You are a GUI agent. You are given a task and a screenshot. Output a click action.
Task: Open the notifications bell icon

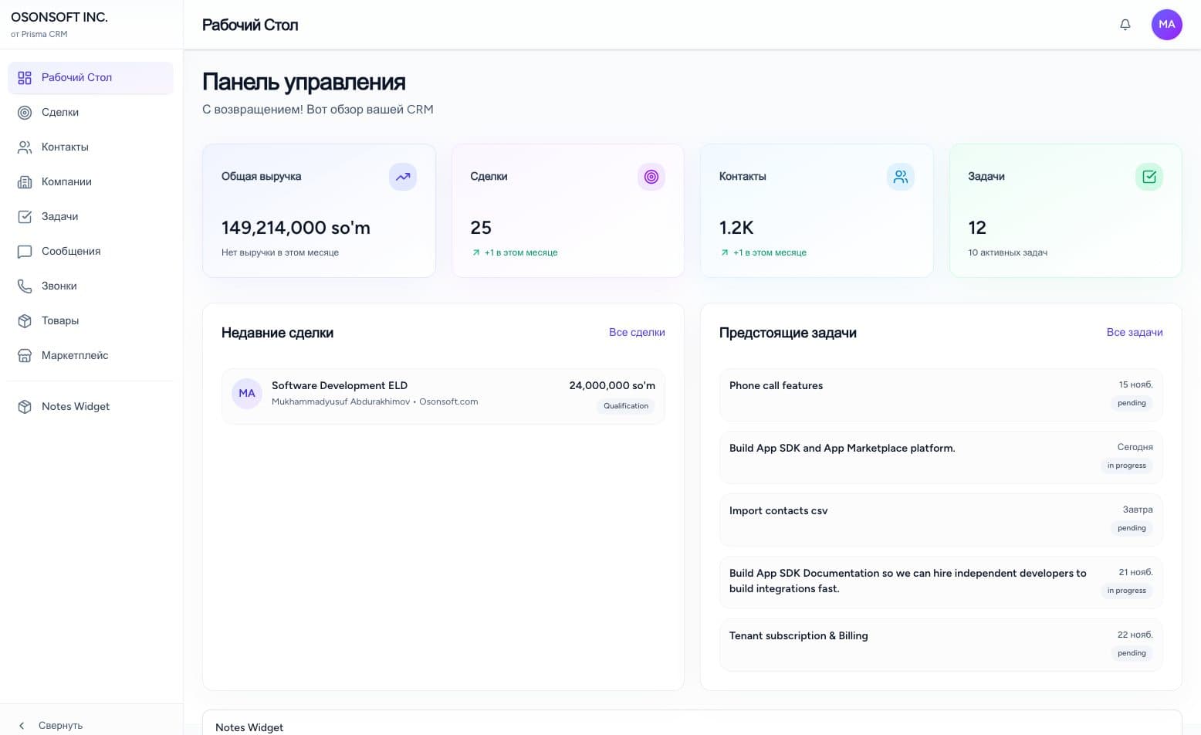[x=1125, y=25]
